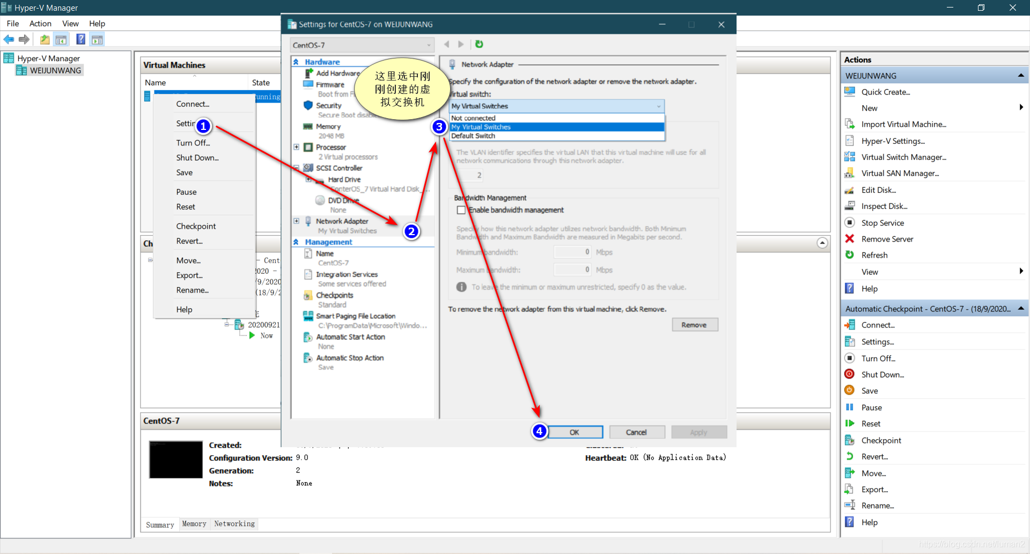
Task: Choose My Virtual Switches option
Action: pyautogui.click(x=557, y=127)
